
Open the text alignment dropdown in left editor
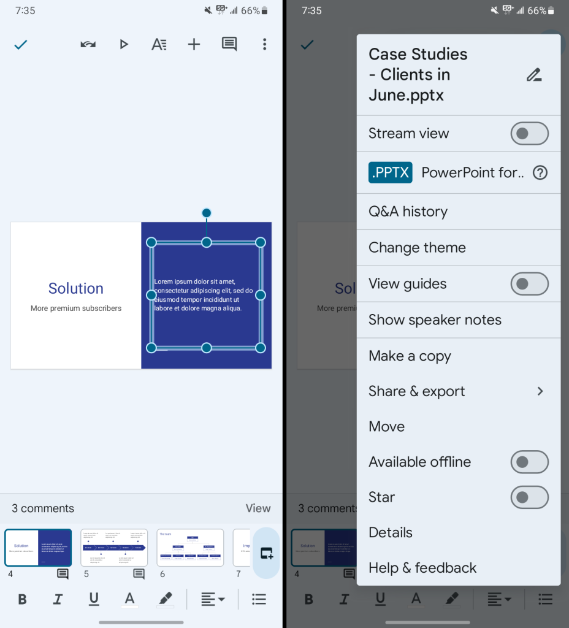213,599
